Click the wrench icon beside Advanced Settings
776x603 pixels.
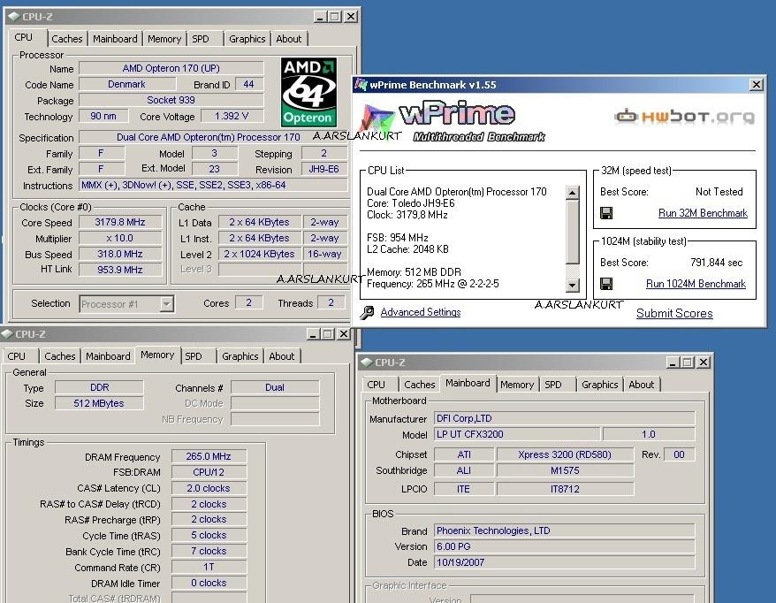coord(367,312)
